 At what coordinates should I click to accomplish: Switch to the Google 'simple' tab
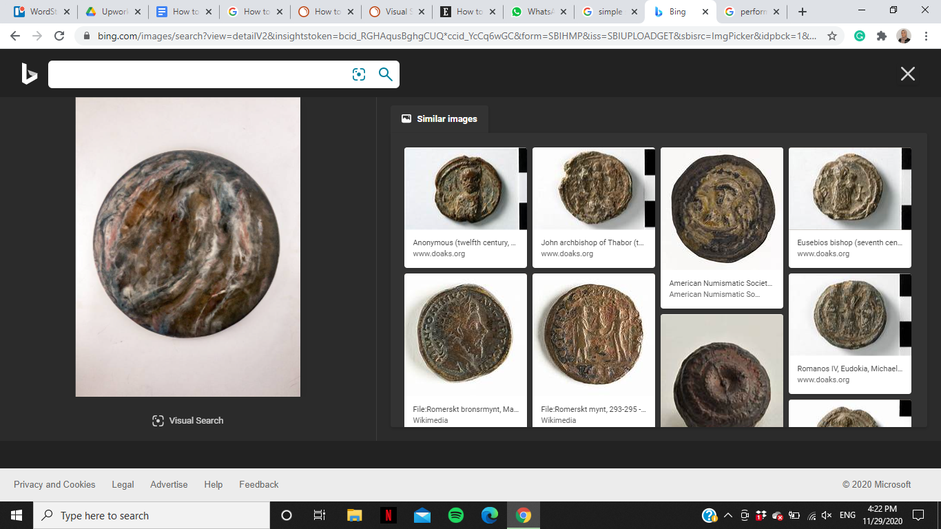coord(609,12)
